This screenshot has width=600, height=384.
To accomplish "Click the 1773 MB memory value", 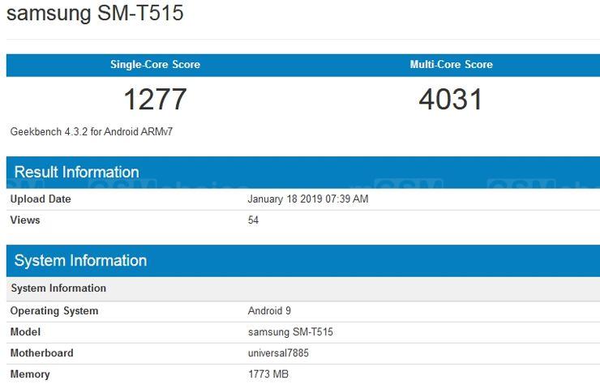I will pos(268,374).
